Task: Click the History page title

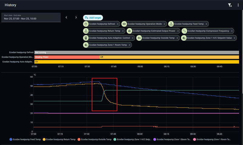Action: [x=10, y=5]
